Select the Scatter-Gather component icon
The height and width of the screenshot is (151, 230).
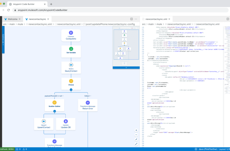click(54, 103)
